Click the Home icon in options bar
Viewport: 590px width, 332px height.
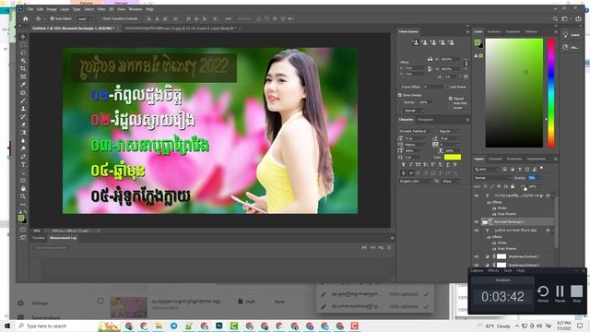click(x=25, y=18)
